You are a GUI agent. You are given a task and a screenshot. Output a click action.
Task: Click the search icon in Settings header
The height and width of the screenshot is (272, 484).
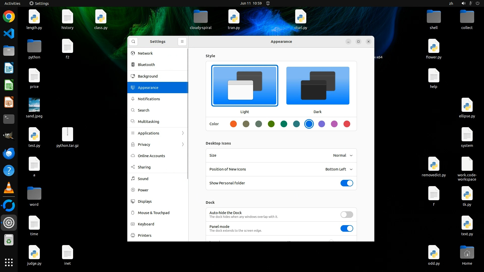pyautogui.click(x=133, y=42)
